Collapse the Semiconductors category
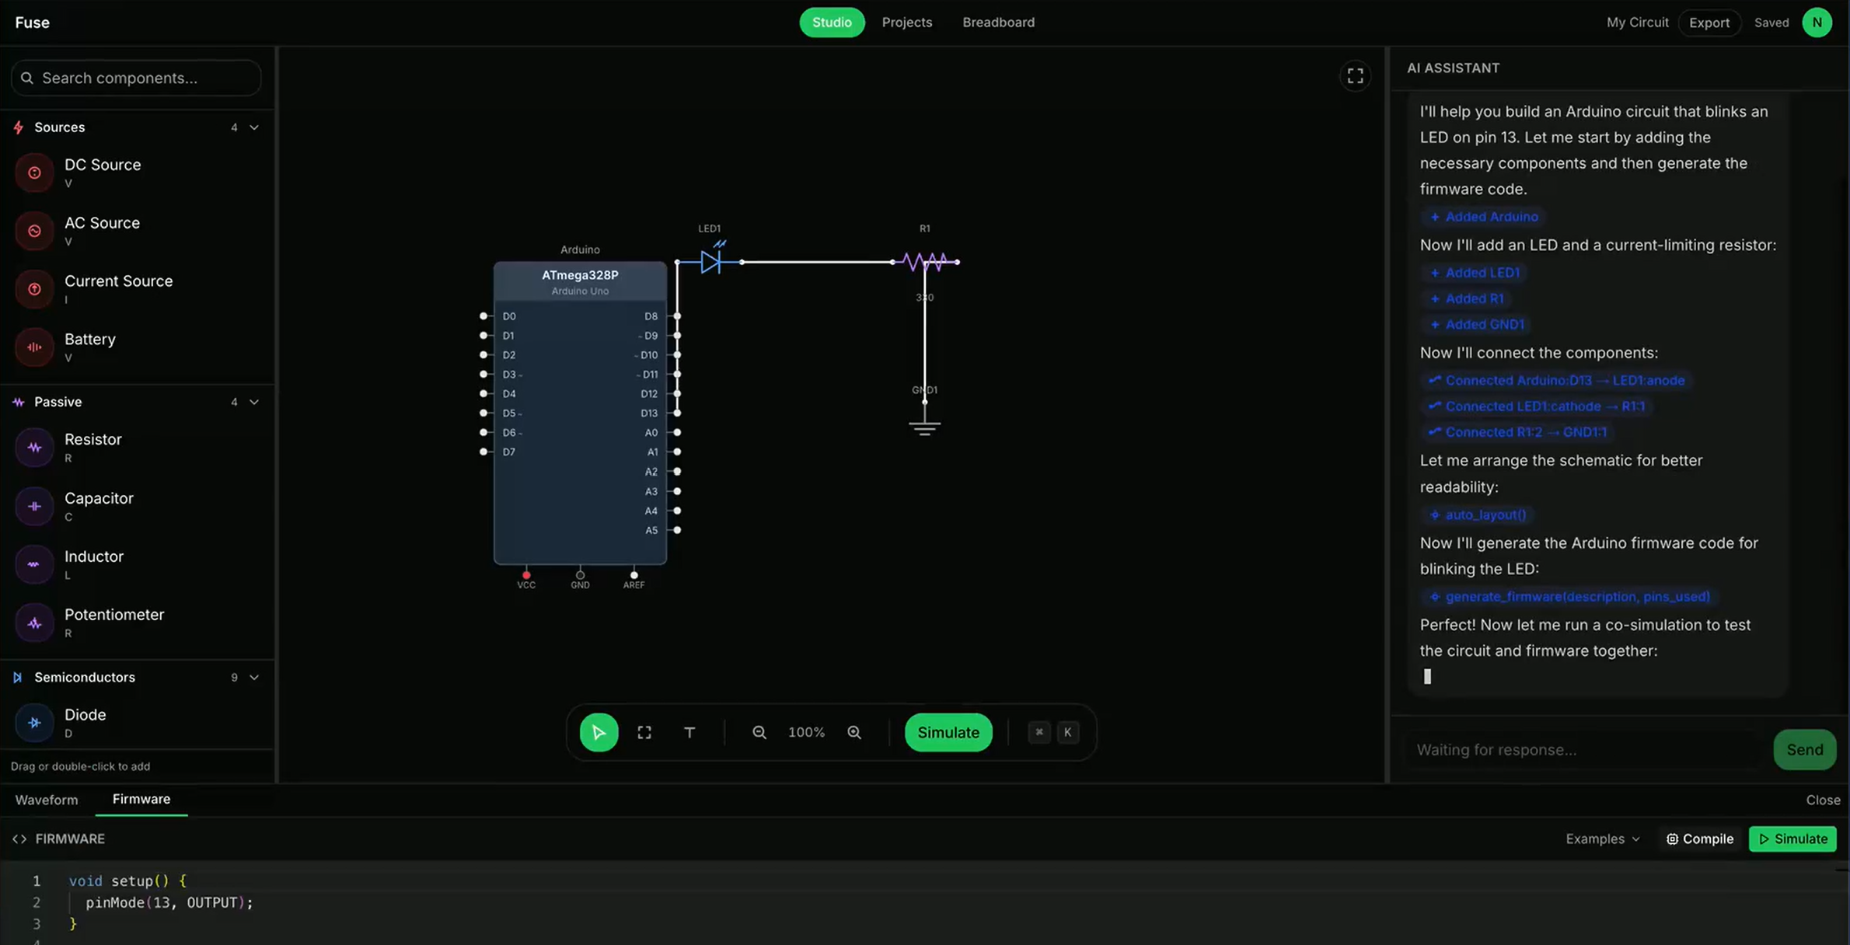The height and width of the screenshot is (945, 1850). (254, 677)
